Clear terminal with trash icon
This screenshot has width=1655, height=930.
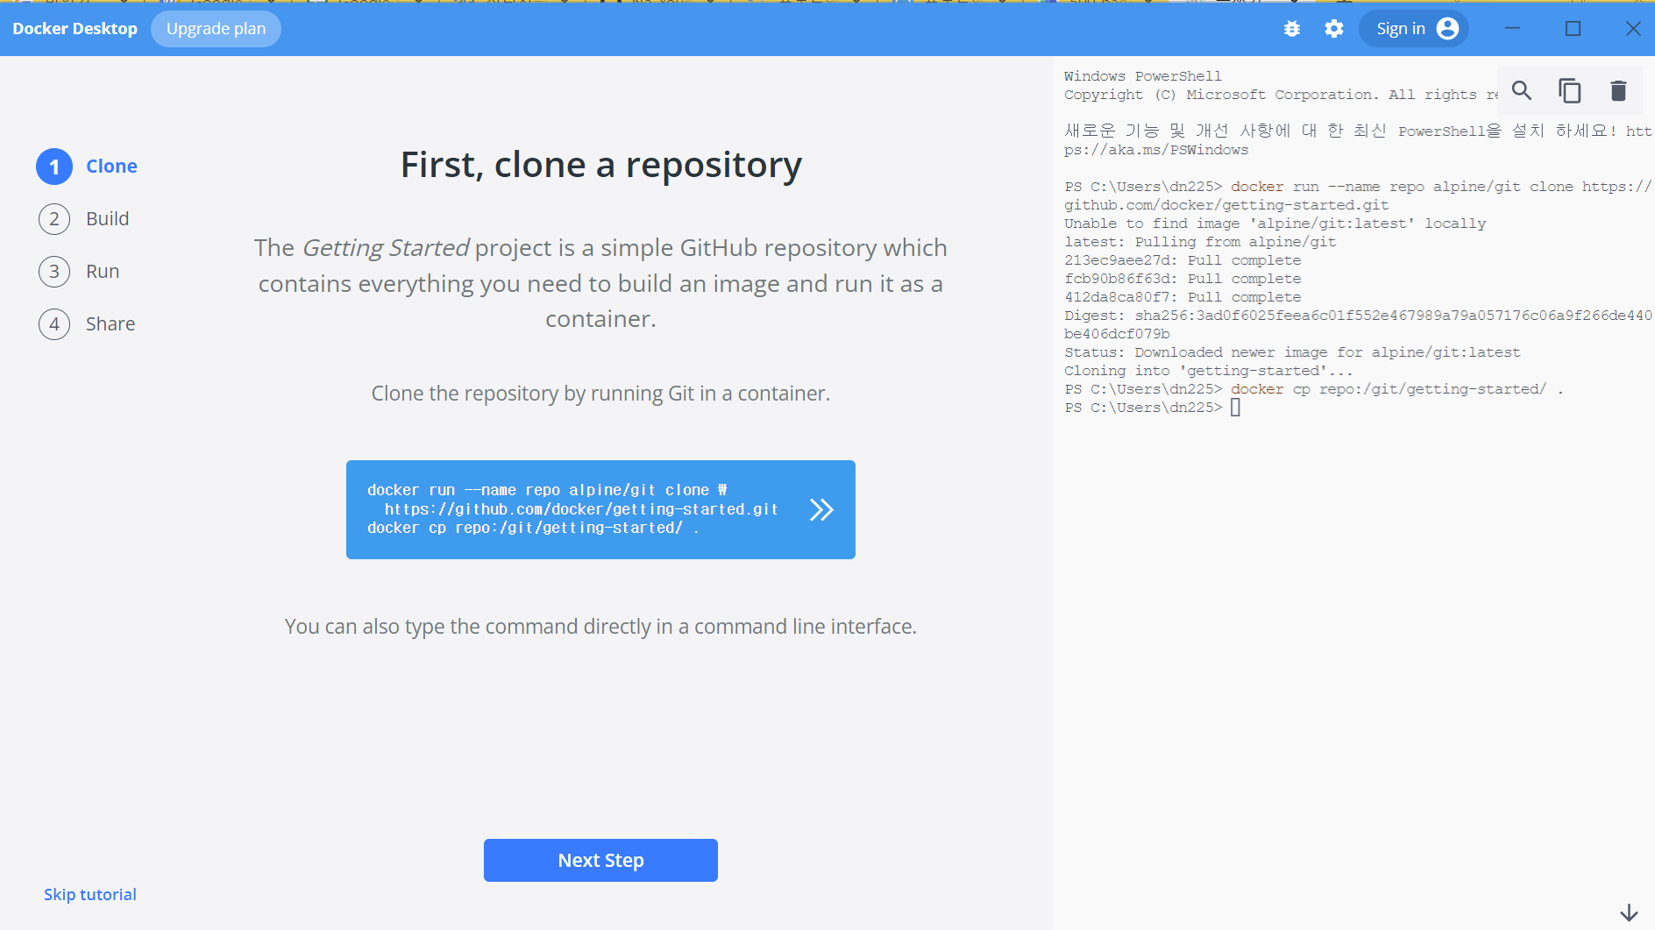coord(1618,90)
